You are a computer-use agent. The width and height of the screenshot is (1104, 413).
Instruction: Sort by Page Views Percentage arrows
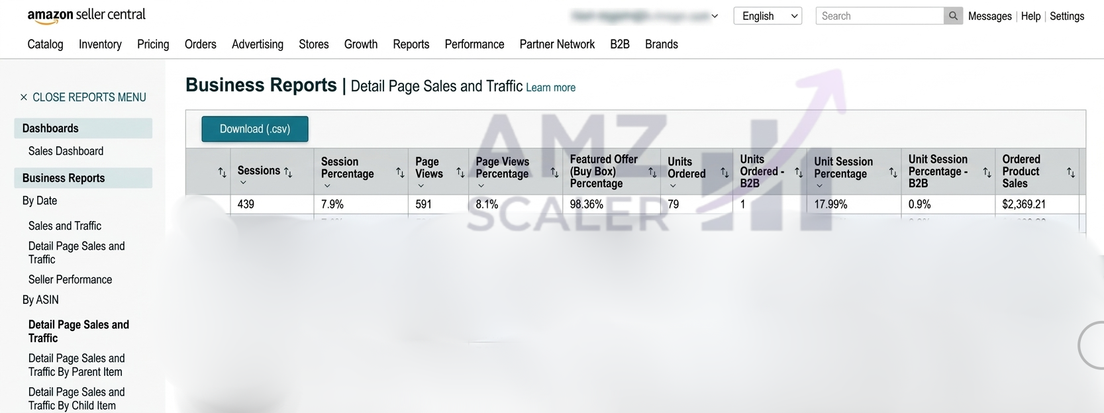click(554, 172)
